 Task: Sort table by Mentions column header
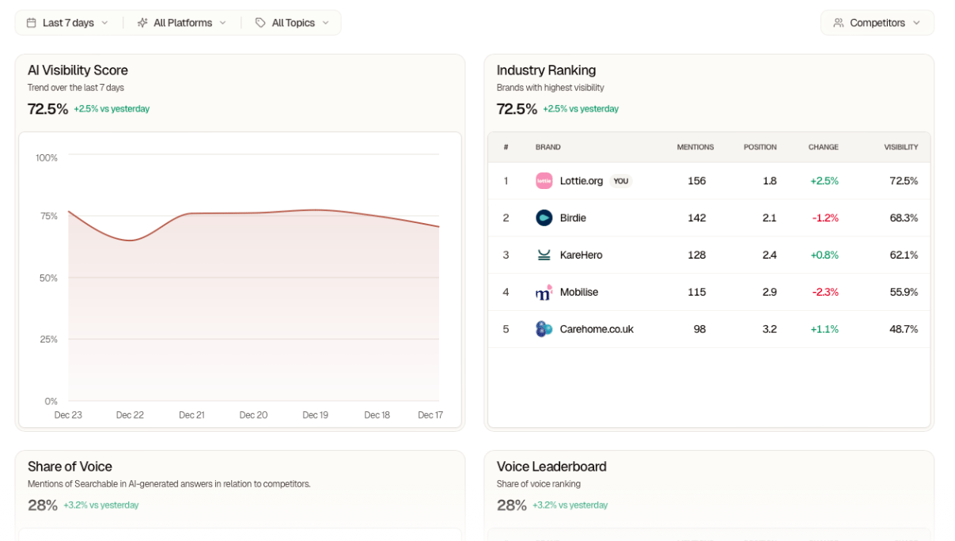click(695, 147)
